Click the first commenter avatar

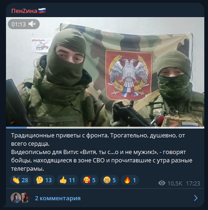pyautogui.click(x=16, y=198)
